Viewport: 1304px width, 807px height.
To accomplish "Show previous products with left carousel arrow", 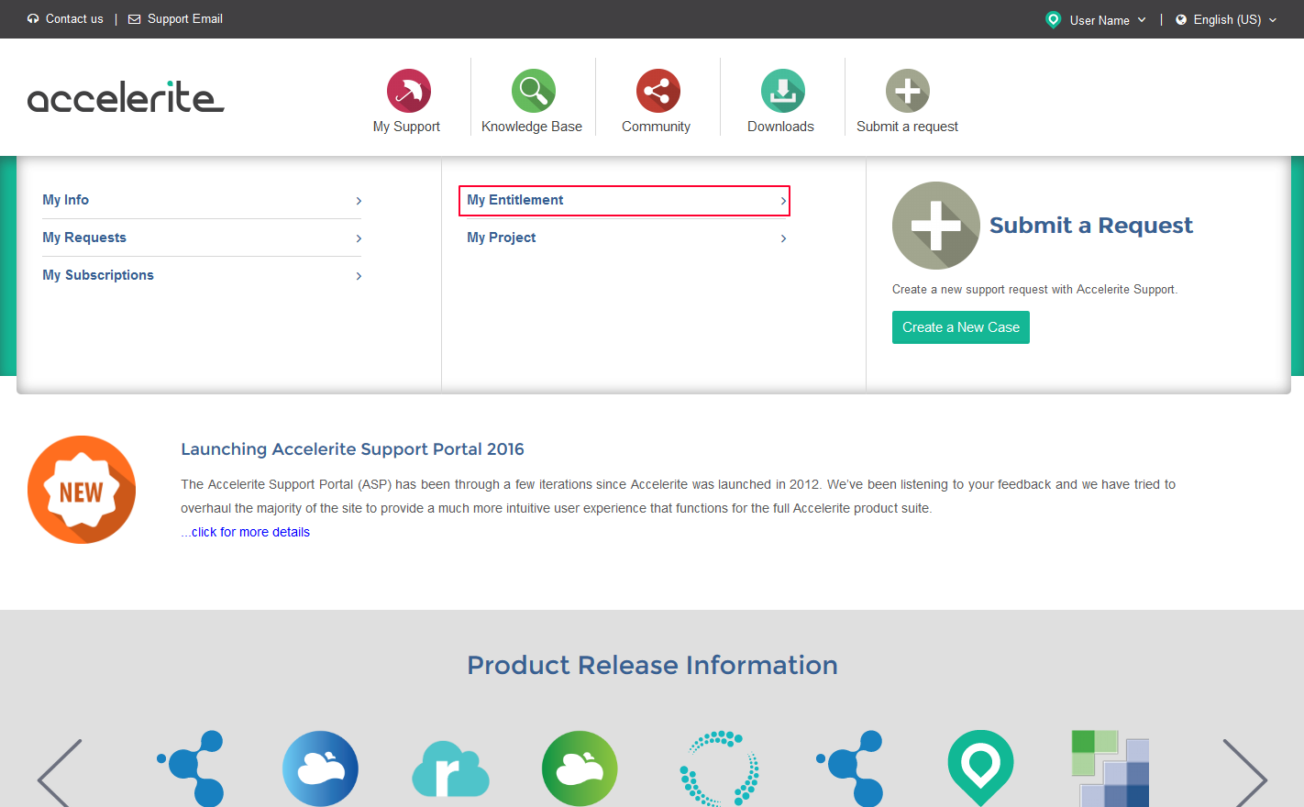I will [61, 773].
